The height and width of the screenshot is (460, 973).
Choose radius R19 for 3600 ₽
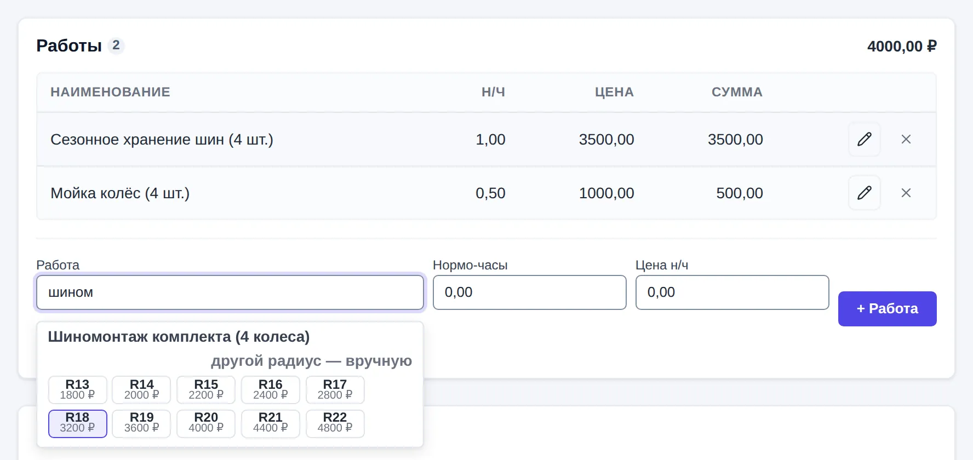point(141,423)
